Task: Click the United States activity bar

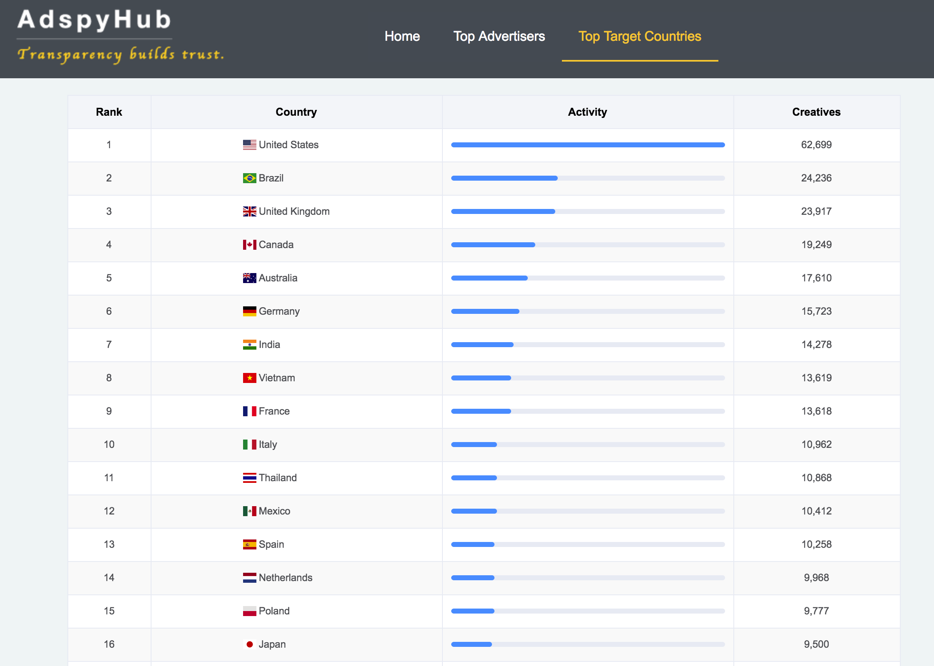Action: point(588,145)
